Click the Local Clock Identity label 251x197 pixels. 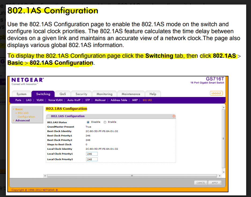click(x=60, y=149)
